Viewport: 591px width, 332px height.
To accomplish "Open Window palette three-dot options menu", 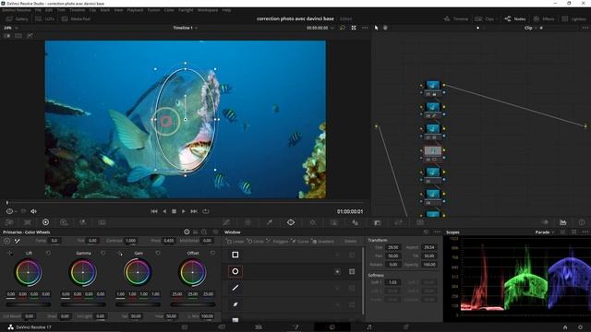I will pyautogui.click(x=437, y=232).
